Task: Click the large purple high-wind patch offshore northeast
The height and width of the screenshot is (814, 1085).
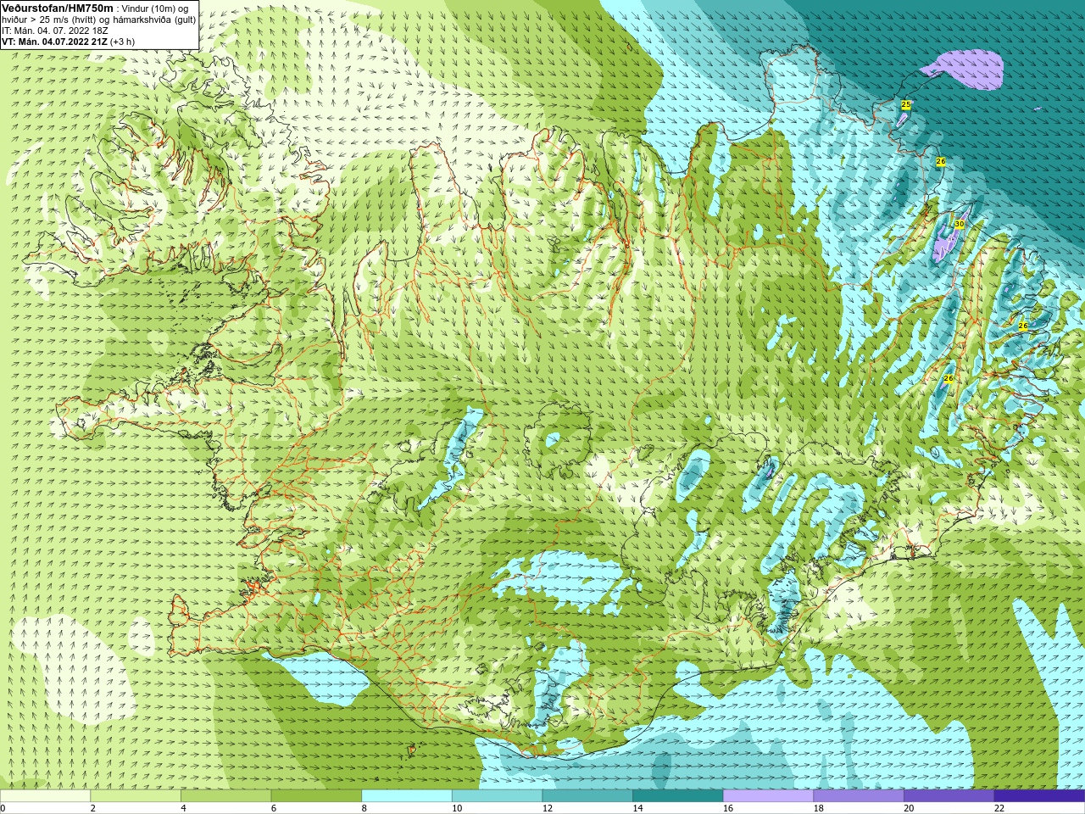Action: coord(969,70)
